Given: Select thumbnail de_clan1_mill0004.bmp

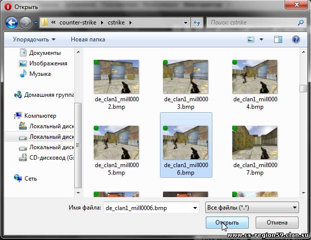Looking at the screenshot, I should pyautogui.click(x=255, y=77).
